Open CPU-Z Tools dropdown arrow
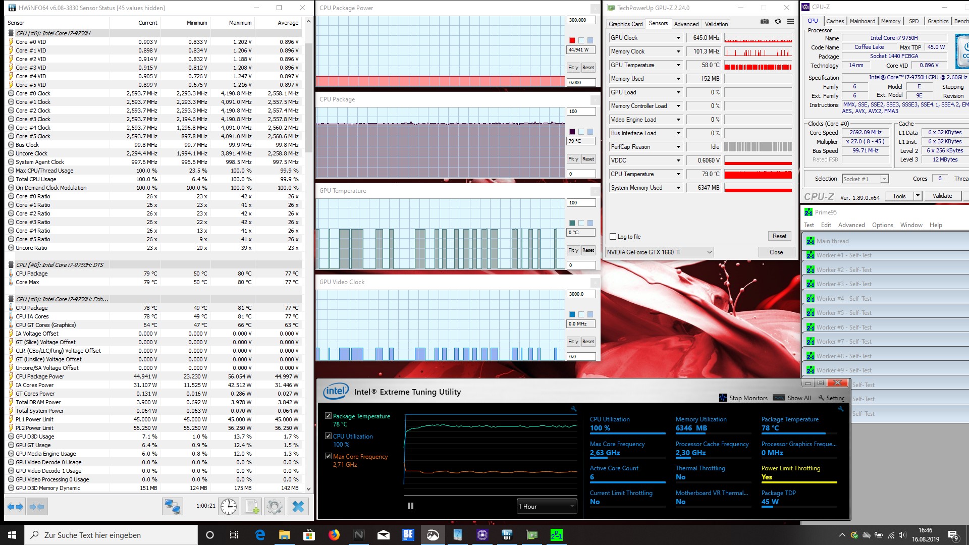 [x=918, y=196]
